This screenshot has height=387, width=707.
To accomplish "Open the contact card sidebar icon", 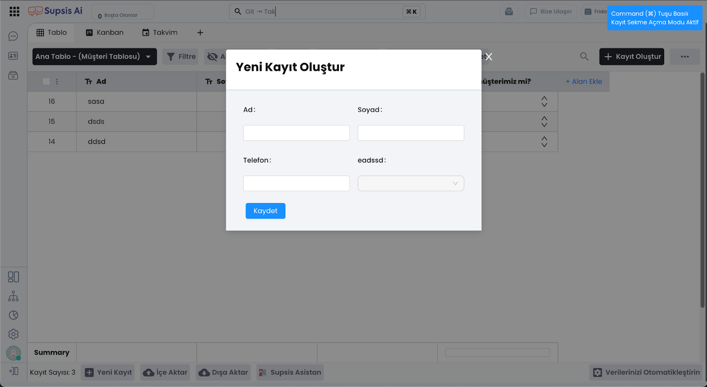I will (13, 56).
